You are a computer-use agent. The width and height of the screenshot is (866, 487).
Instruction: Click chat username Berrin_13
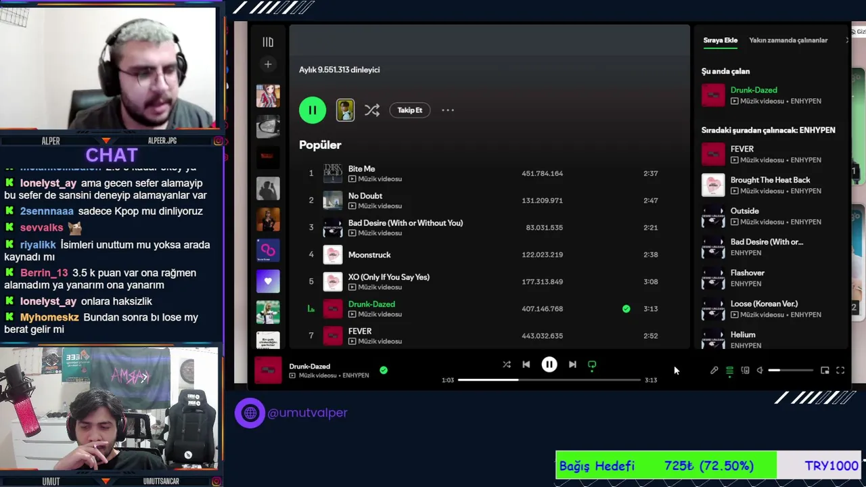(x=44, y=273)
